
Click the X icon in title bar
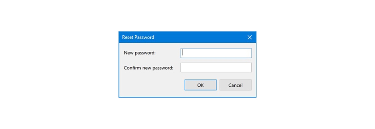pos(250,37)
